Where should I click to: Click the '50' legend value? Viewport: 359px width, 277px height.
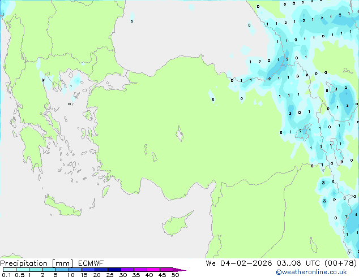(x=175, y=275)
